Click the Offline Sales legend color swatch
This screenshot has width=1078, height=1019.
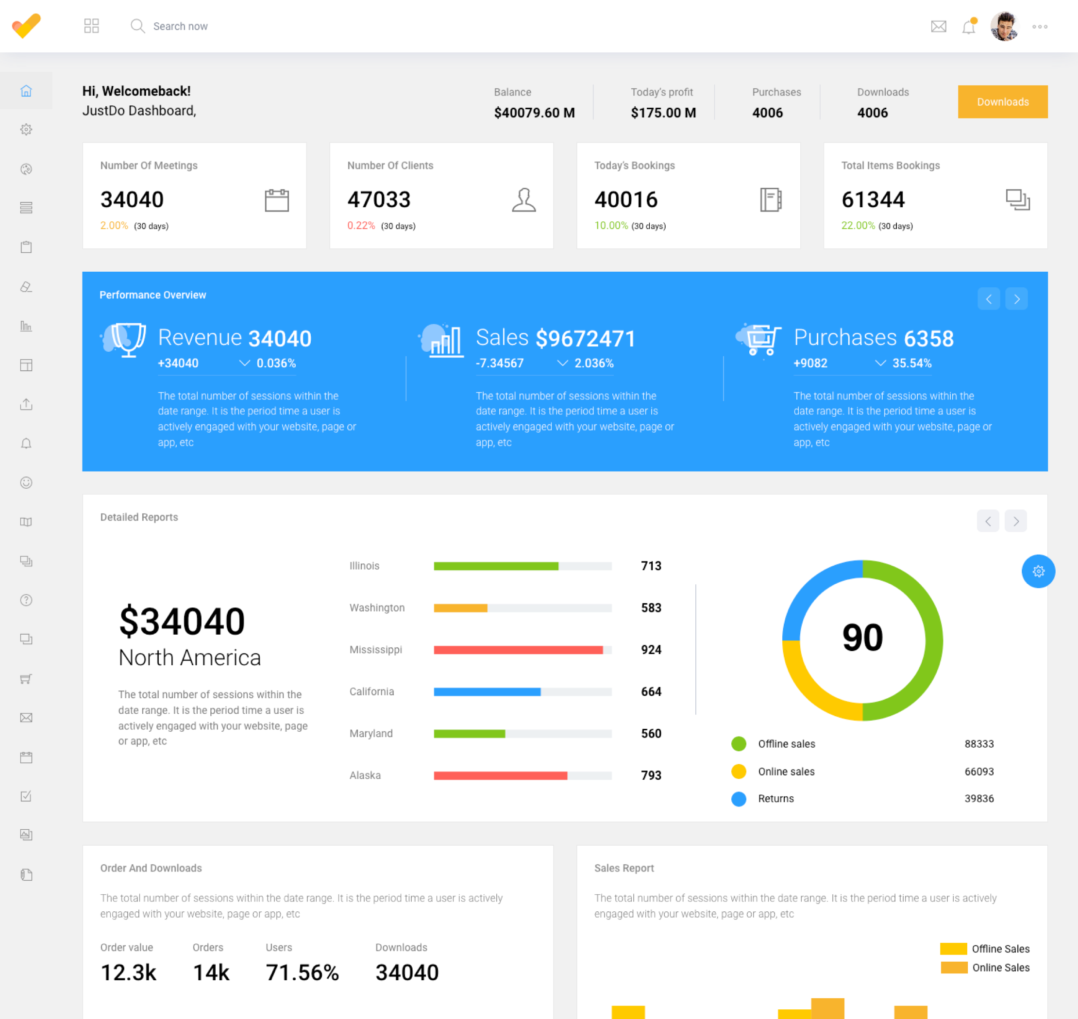(953, 948)
